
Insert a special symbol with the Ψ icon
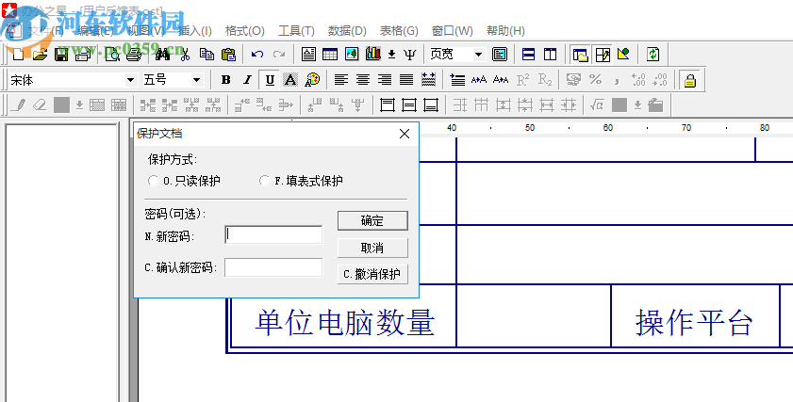[409, 54]
